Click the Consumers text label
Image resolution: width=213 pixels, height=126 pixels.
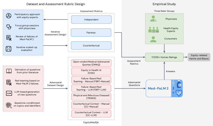coord(171,39)
